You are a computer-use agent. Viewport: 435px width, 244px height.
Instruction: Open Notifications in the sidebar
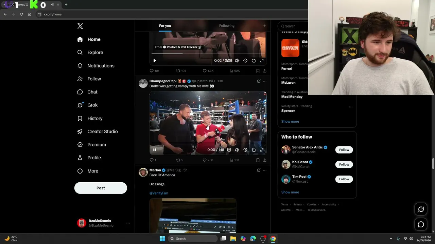pyautogui.click(x=96, y=66)
